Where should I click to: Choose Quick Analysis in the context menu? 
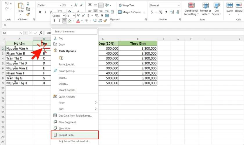tap(75, 97)
